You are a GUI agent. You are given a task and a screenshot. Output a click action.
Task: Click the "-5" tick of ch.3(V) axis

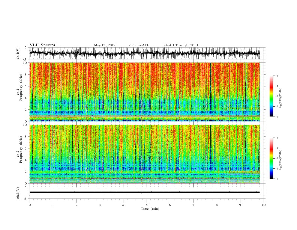click(25, 199)
